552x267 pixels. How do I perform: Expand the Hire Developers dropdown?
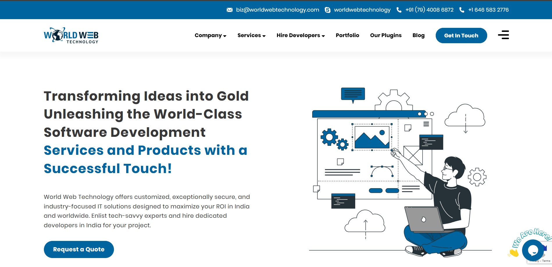301,35
